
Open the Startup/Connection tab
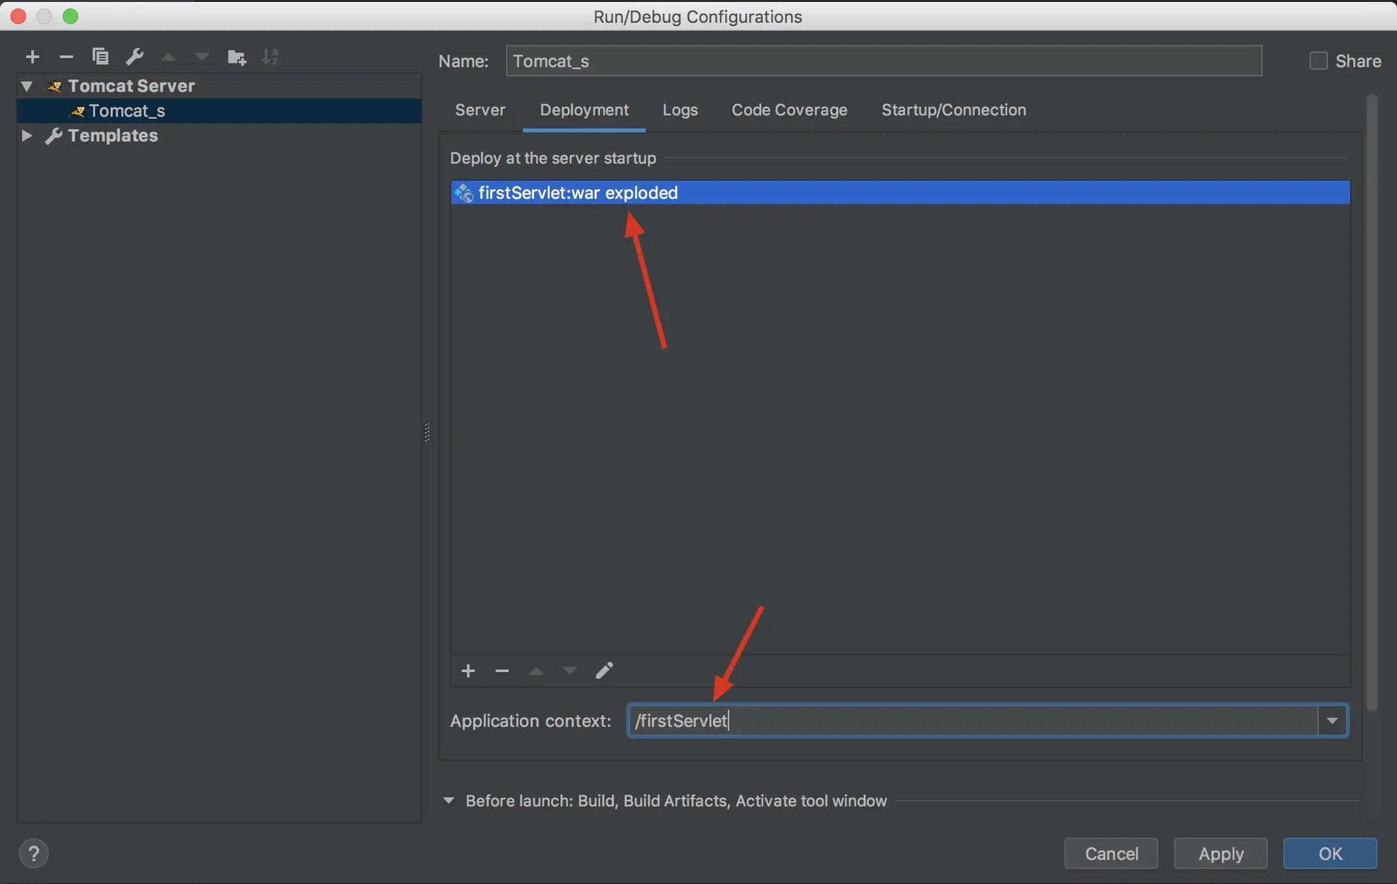pos(954,110)
